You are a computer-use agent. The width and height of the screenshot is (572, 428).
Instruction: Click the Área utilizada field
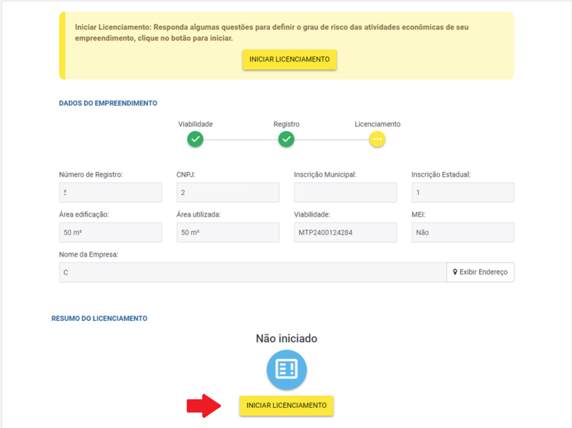(x=227, y=232)
